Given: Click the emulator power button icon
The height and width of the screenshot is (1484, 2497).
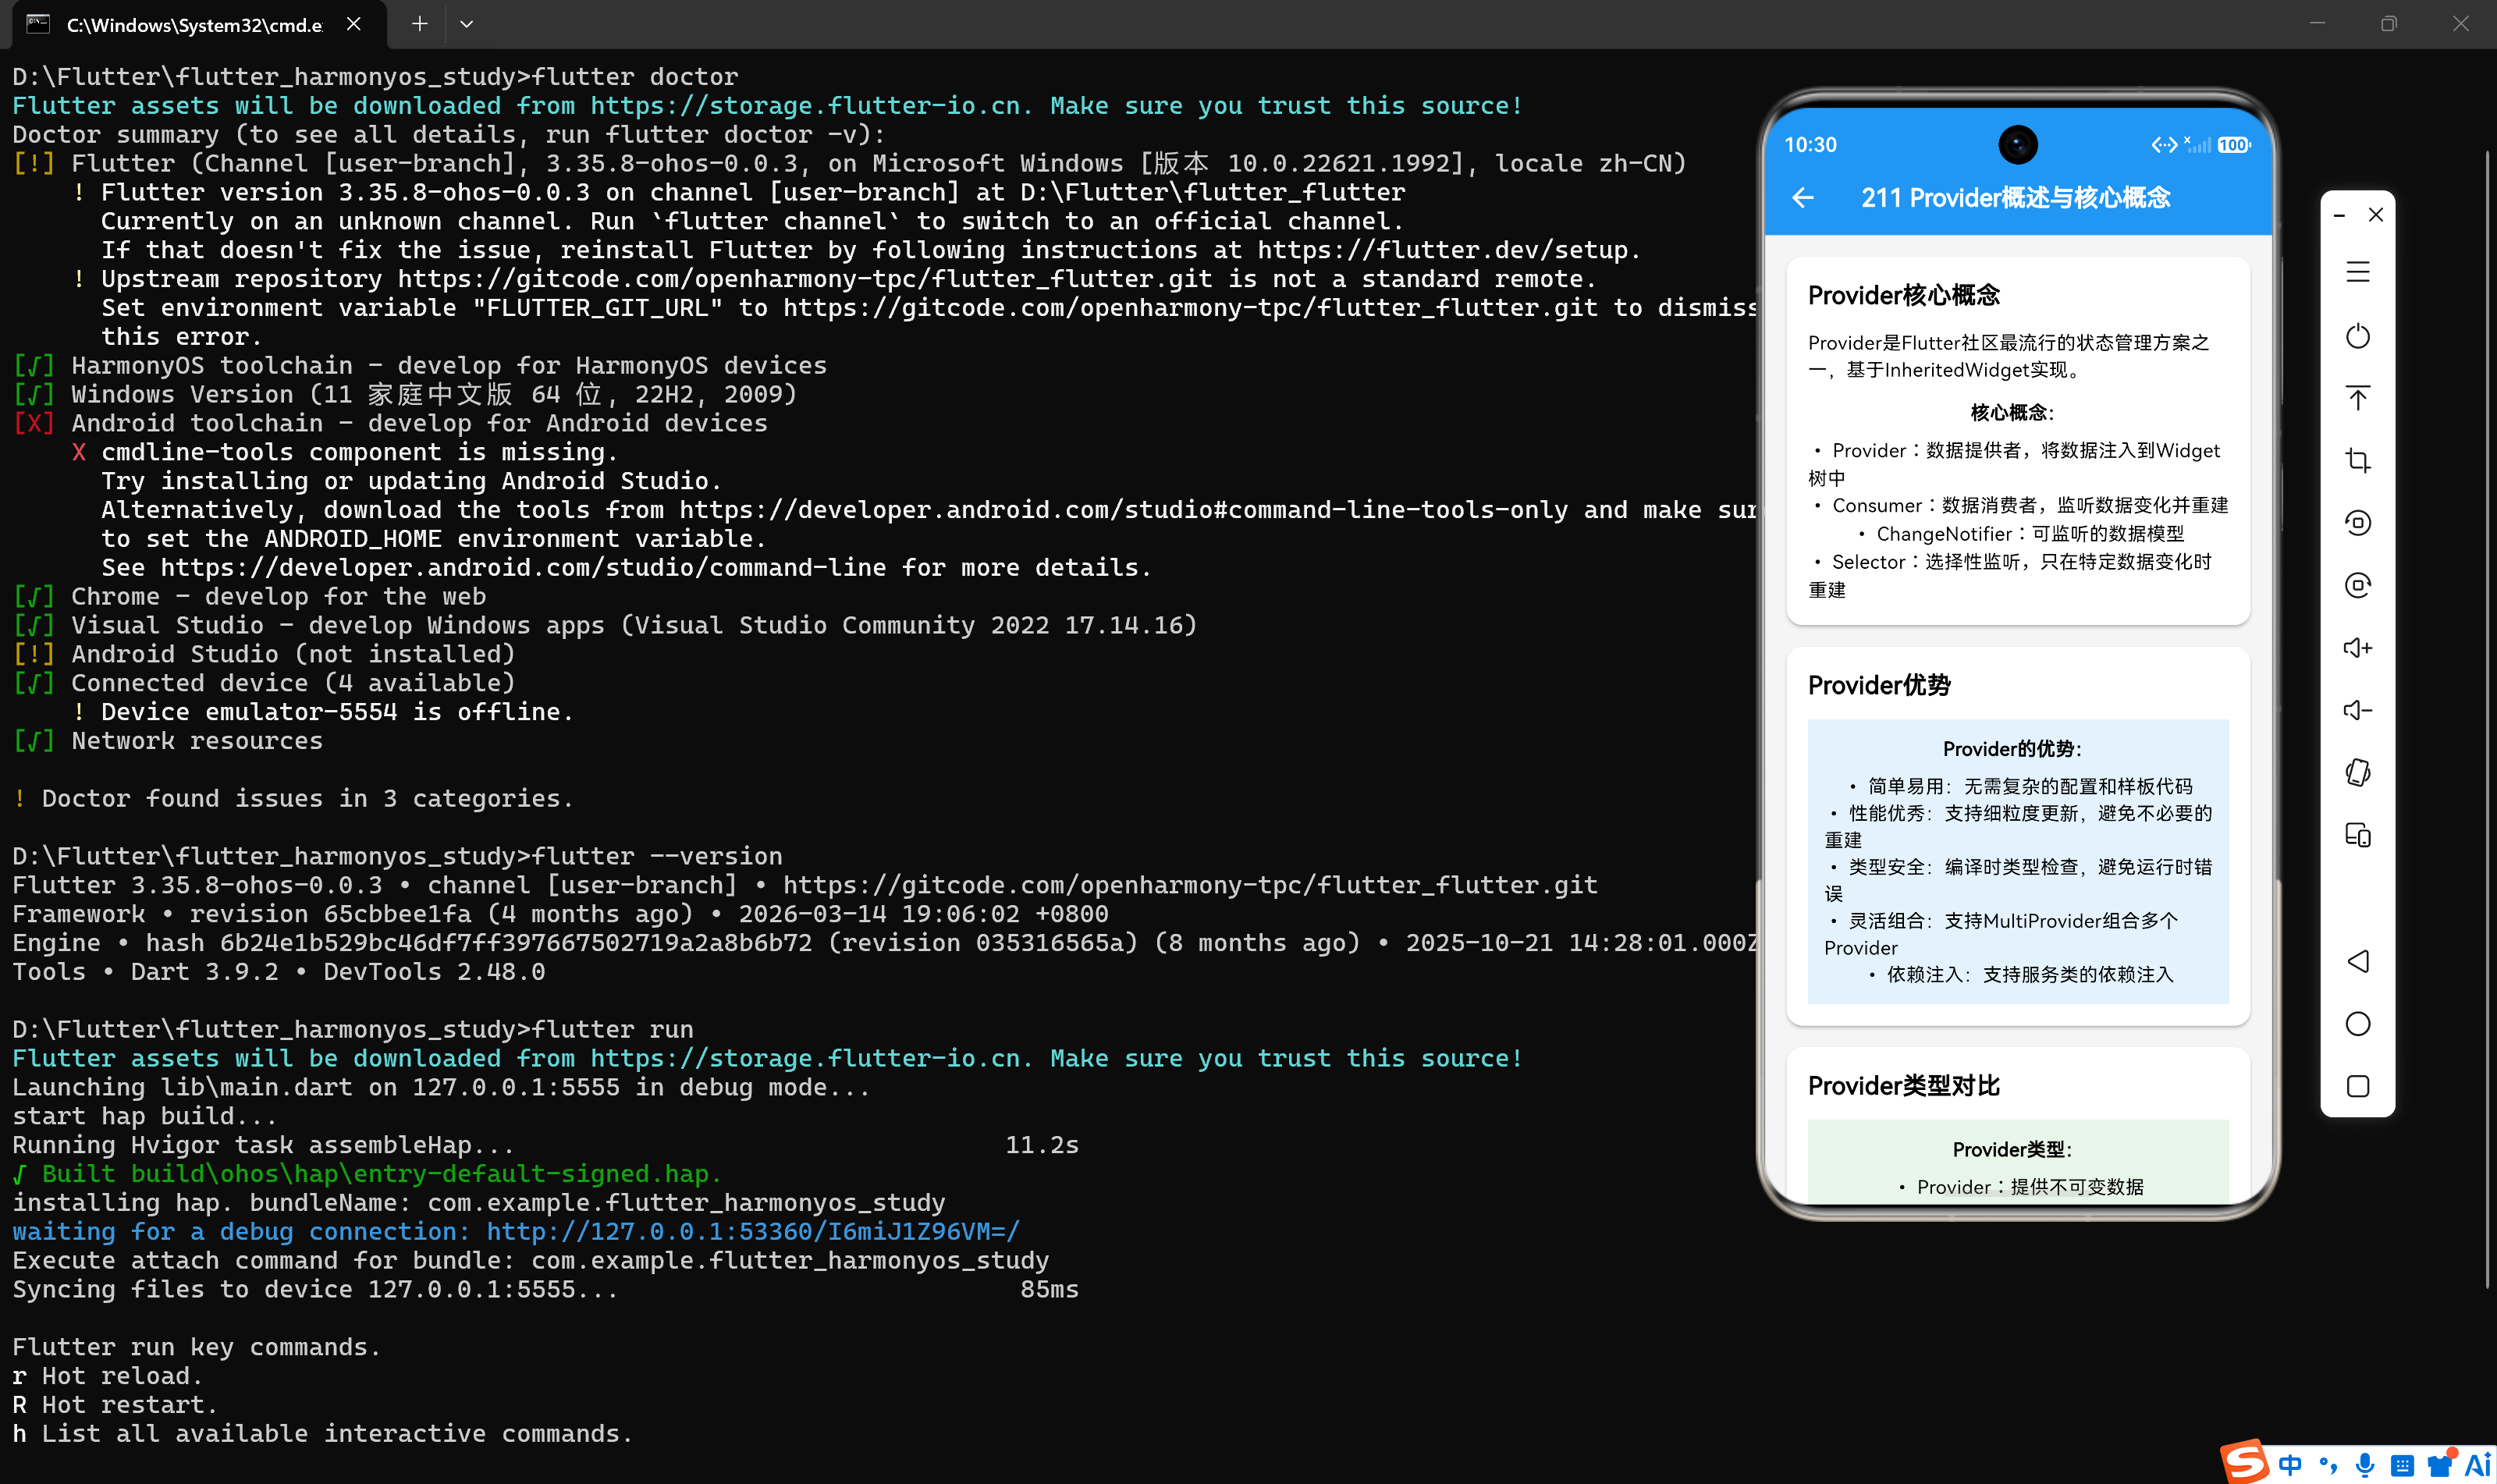Looking at the screenshot, I should click(x=2358, y=336).
